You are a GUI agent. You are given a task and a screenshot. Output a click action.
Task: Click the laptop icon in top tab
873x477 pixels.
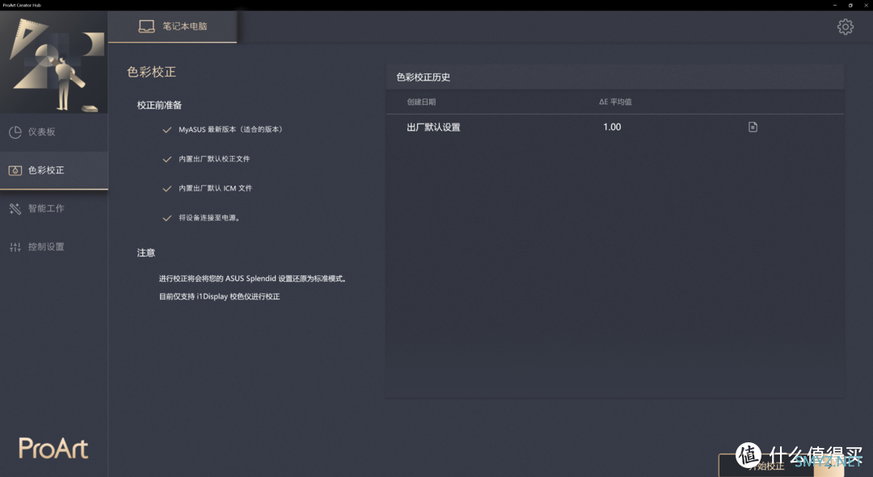tap(146, 27)
